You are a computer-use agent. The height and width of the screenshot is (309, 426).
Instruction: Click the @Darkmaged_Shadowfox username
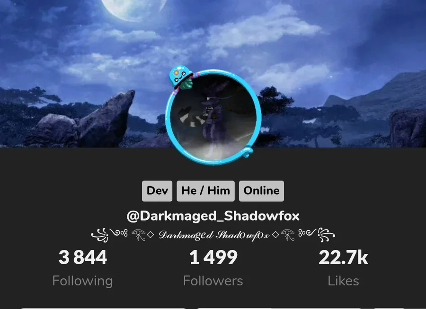click(x=213, y=216)
